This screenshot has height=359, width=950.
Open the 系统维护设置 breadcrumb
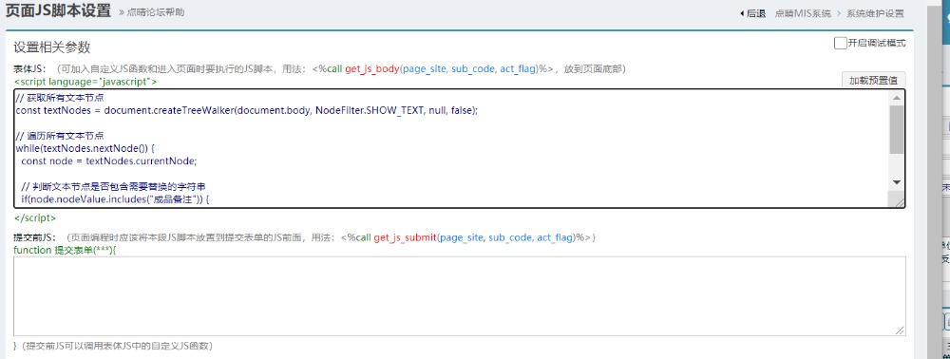click(x=875, y=13)
